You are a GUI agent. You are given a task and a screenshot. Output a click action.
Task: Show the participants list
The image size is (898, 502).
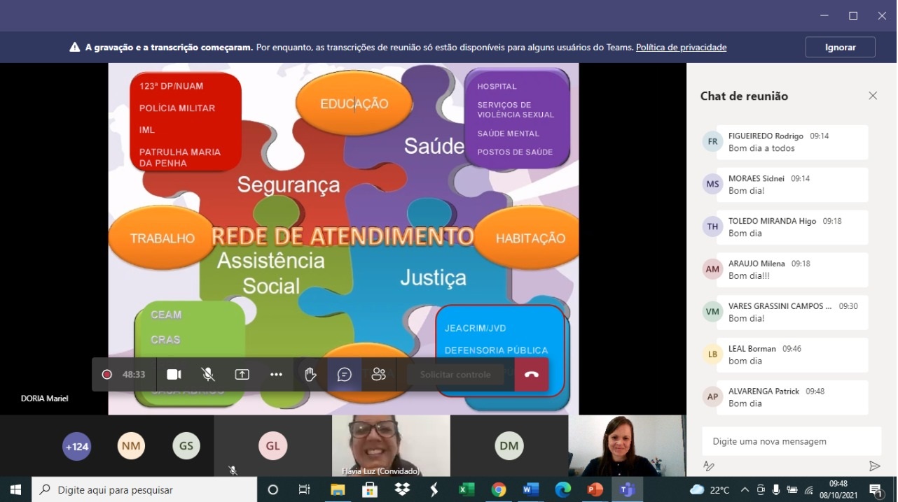point(379,375)
